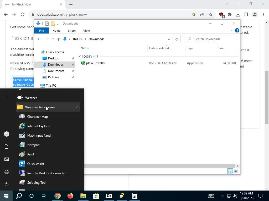Image resolution: width=269 pixels, height=201 pixels.
Task: Open Explorer Help question mark
Action: [x=237, y=30]
